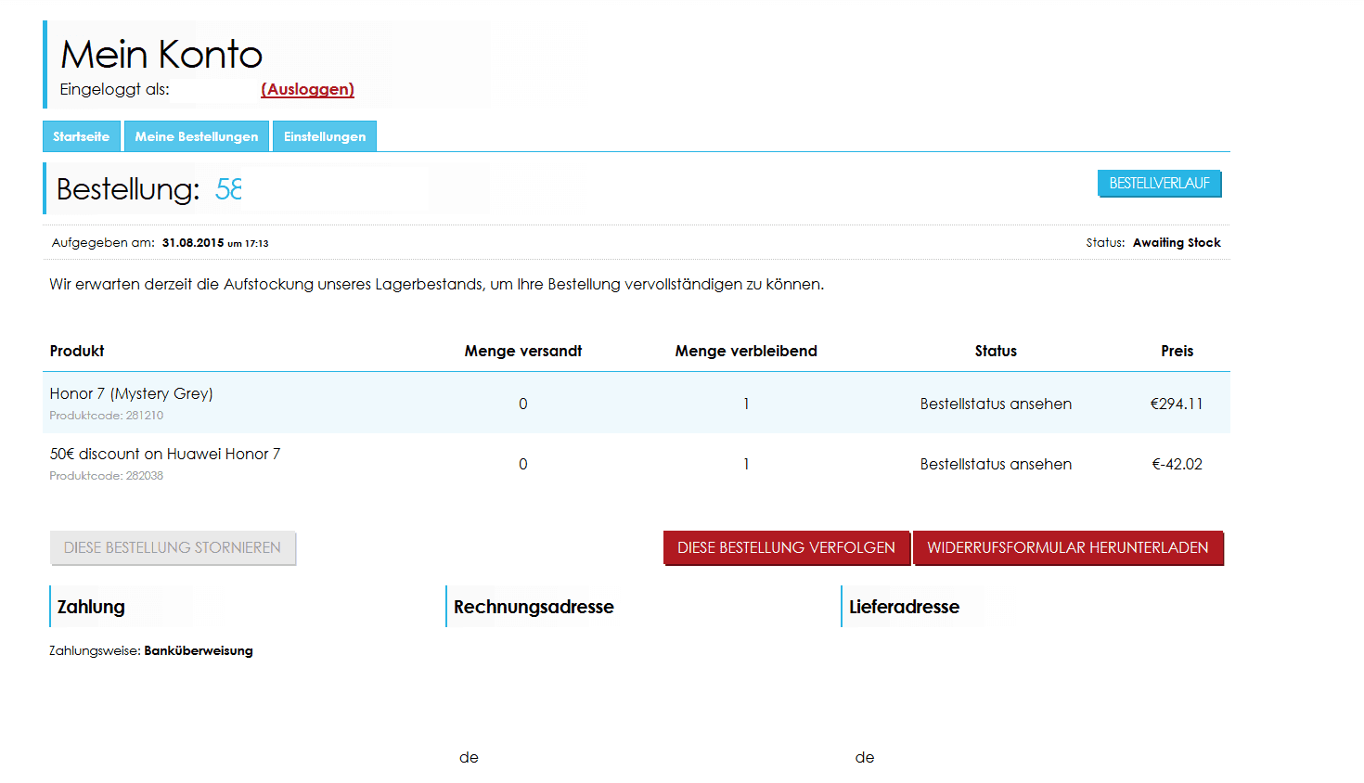View Bestellstatus for Honor 7 Mystery Grey

tap(996, 404)
